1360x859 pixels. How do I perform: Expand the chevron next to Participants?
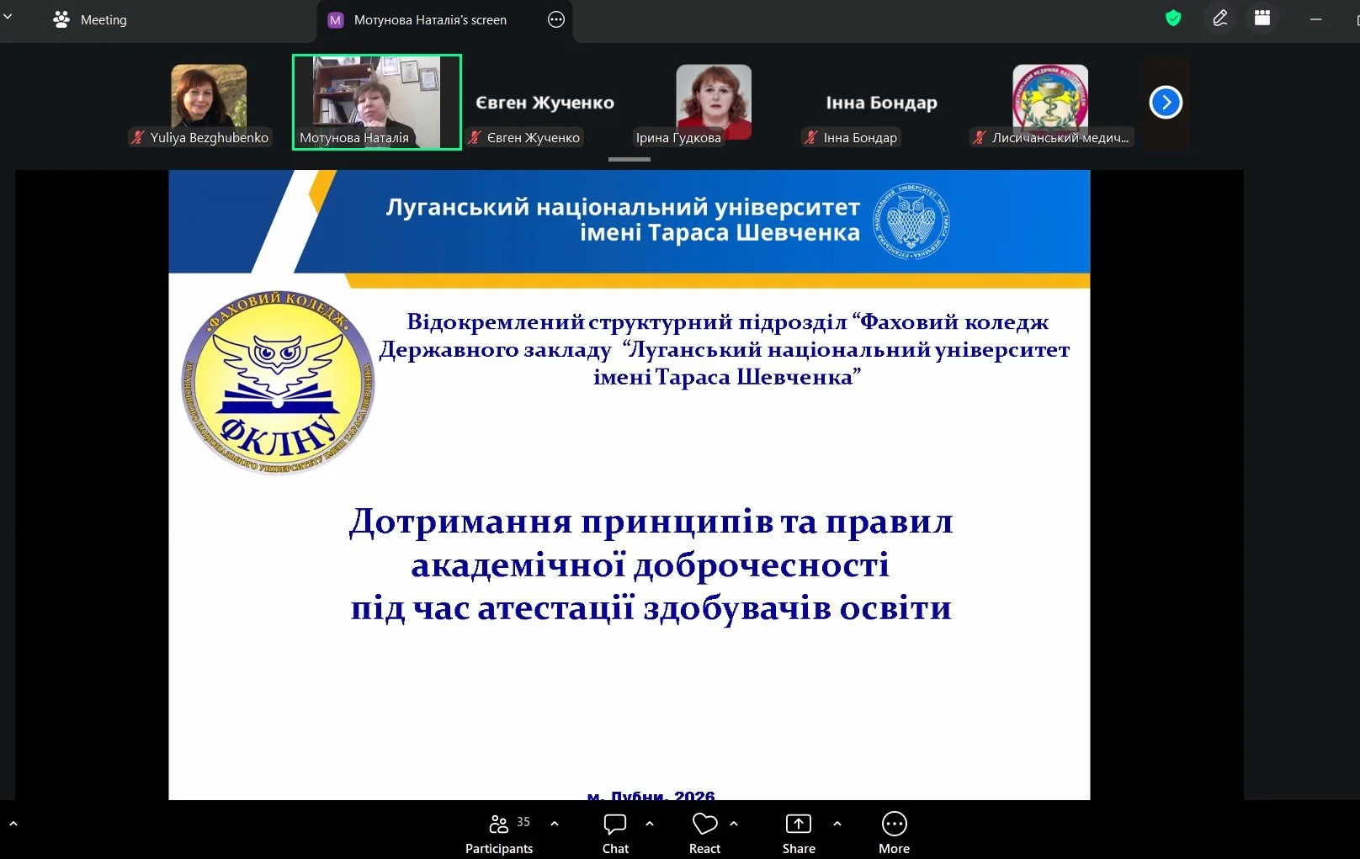point(554,824)
